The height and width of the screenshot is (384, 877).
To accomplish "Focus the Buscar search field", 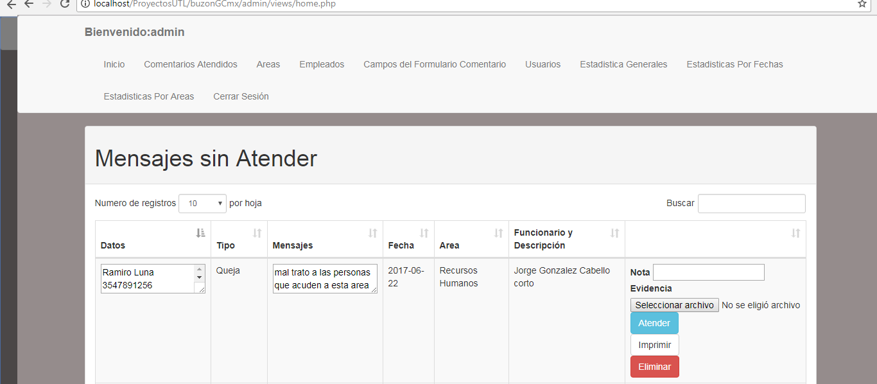I will click(751, 204).
